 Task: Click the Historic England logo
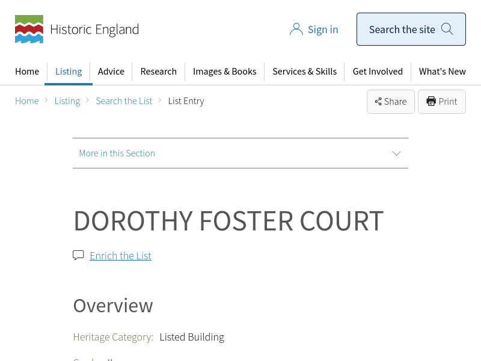click(76, 29)
